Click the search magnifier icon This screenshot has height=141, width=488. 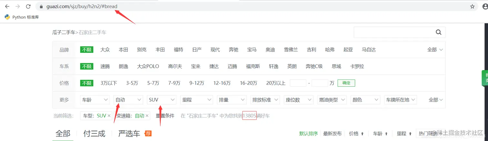(x=438, y=32)
